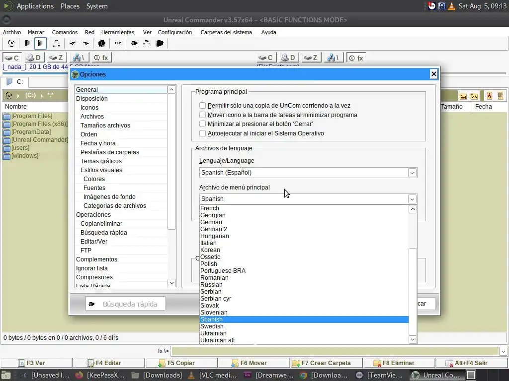The height and width of the screenshot is (381, 509).
Task: Click F8 Eliminar button
Action: click(x=398, y=363)
